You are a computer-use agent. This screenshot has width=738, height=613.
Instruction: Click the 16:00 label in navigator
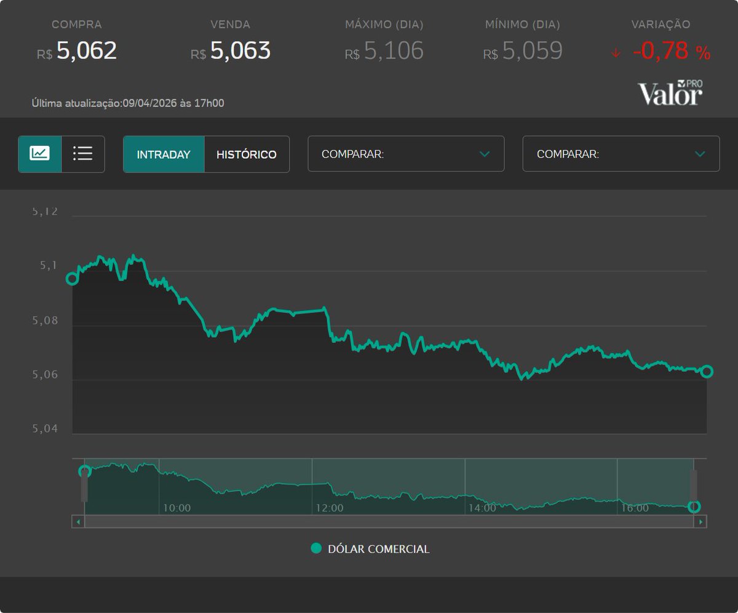click(634, 508)
